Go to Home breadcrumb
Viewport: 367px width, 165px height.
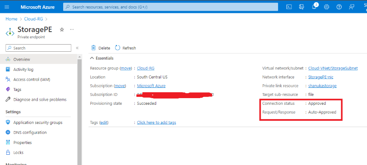pos(12,19)
